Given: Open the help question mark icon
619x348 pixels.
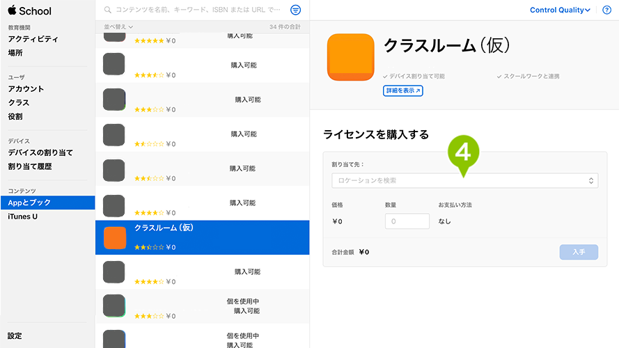Looking at the screenshot, I should click(x=606, y=10).
